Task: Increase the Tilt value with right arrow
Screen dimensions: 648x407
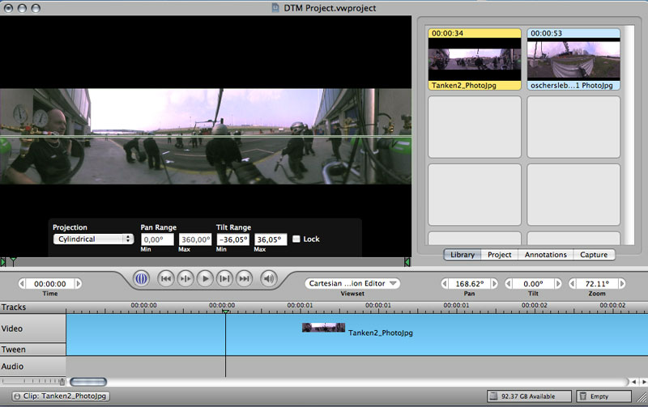Action: point(558,283)
